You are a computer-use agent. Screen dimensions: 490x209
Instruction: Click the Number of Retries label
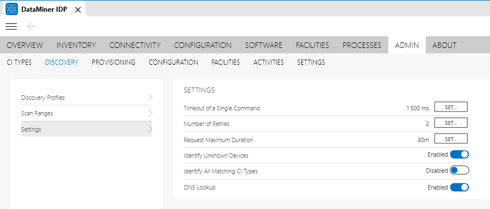tap(207, 124)
